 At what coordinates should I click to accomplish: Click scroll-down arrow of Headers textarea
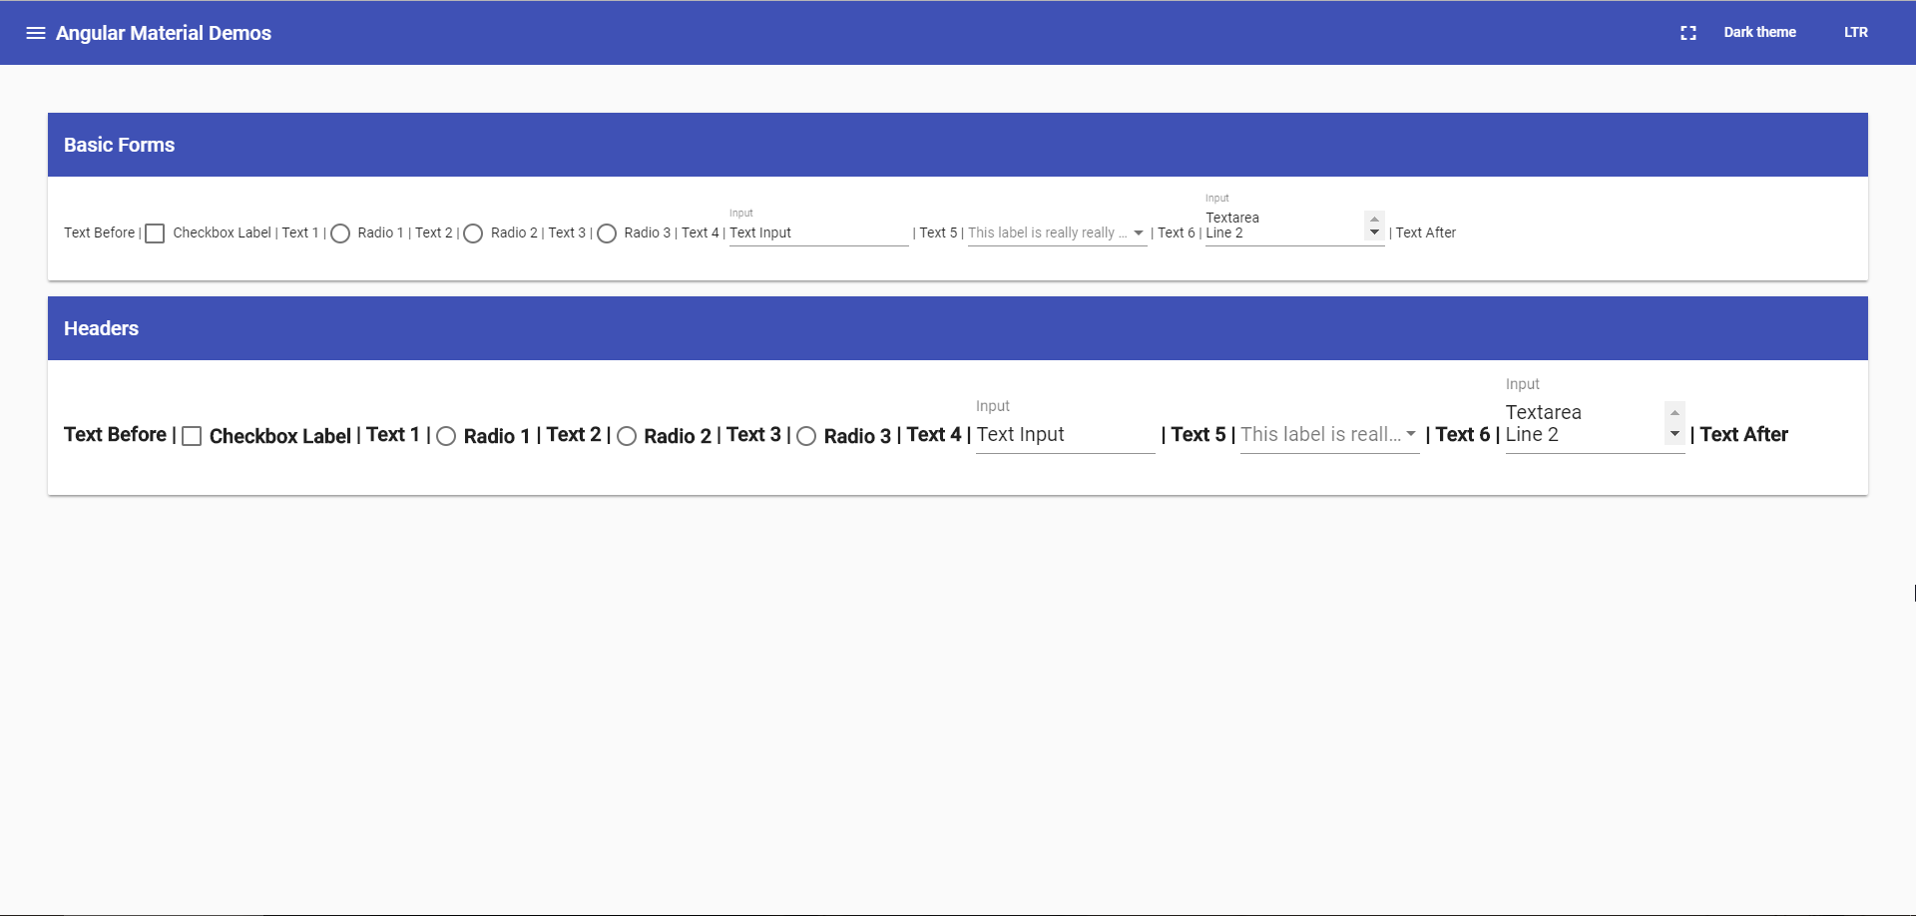[x=1676, y=434]
